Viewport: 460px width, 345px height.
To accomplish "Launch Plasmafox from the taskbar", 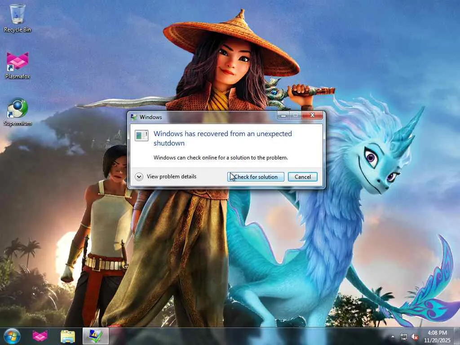I will coord(40,336).
